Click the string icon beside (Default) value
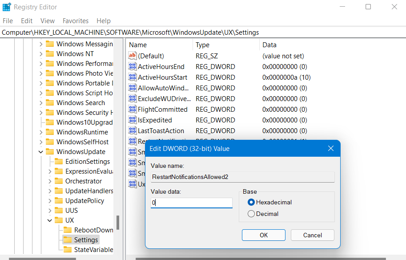The height and width of the screenshot is (260, 406). click(133, 56)
